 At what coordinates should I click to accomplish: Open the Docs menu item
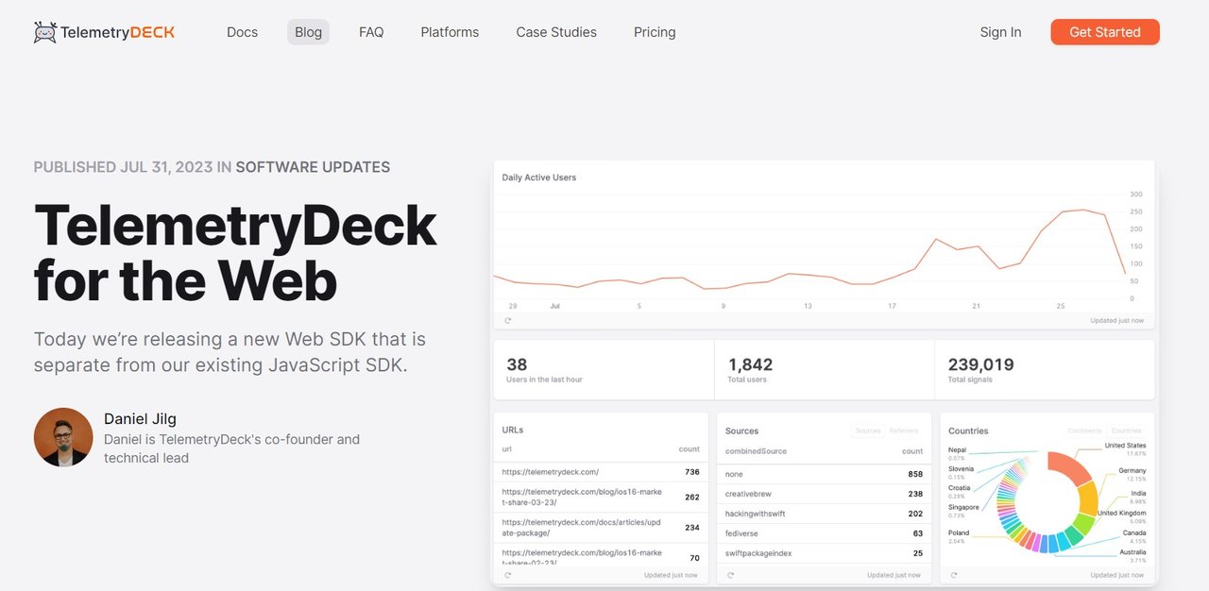click(242, 32)
